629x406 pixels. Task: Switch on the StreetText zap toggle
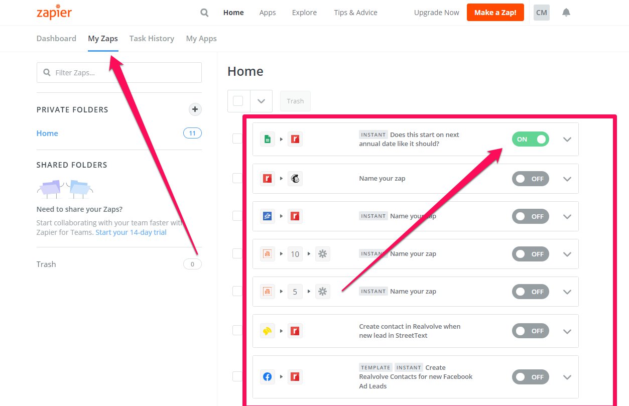[531, 331]
